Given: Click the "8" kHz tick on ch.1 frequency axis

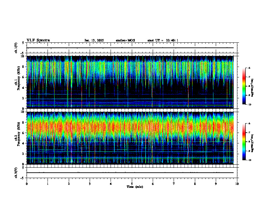Looking at the screenshot, I should pyautogui.click(x=23, y=67).
